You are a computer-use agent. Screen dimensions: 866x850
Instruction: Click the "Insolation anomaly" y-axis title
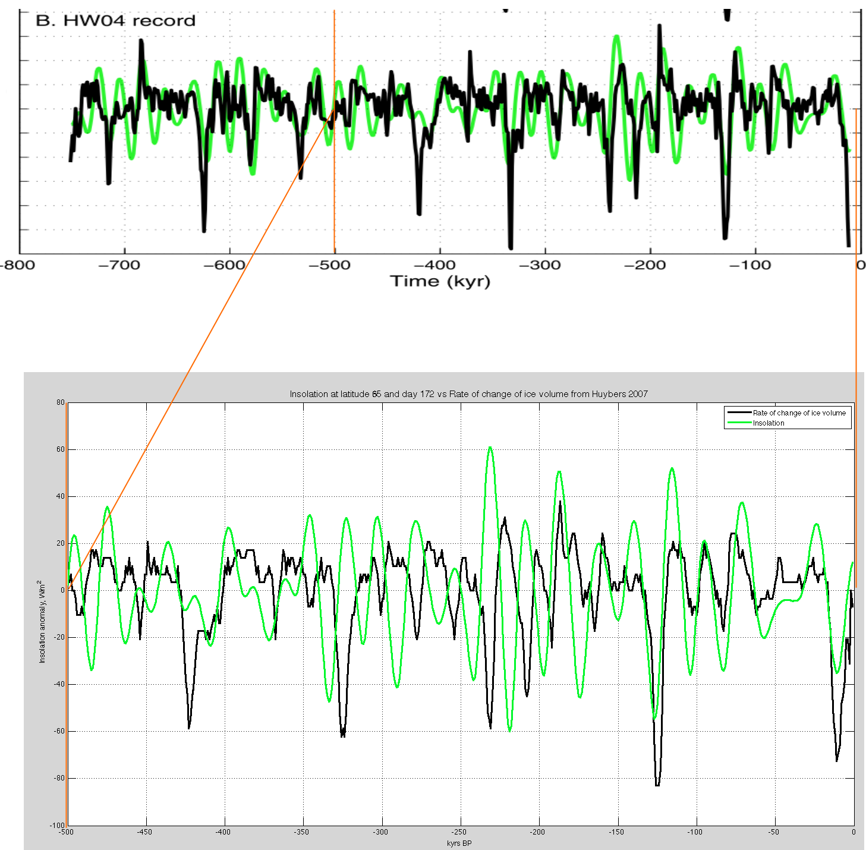pos(42,622)
